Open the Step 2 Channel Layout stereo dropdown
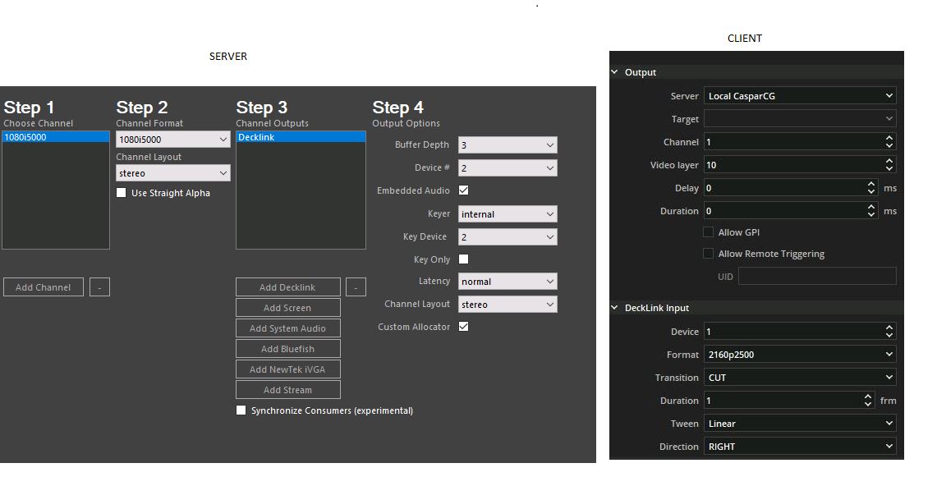Image resolution: width=937 pixels, height=486 pixels. (x=172, y=173)
